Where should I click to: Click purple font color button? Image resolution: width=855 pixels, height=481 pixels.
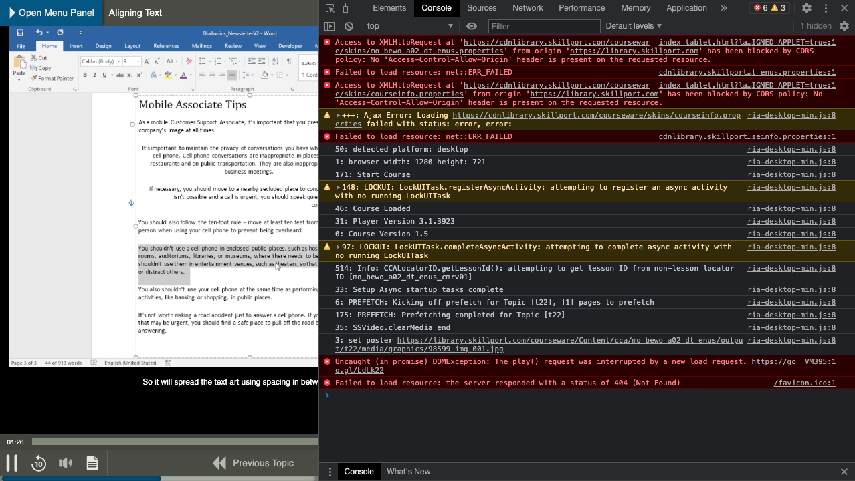183,75
